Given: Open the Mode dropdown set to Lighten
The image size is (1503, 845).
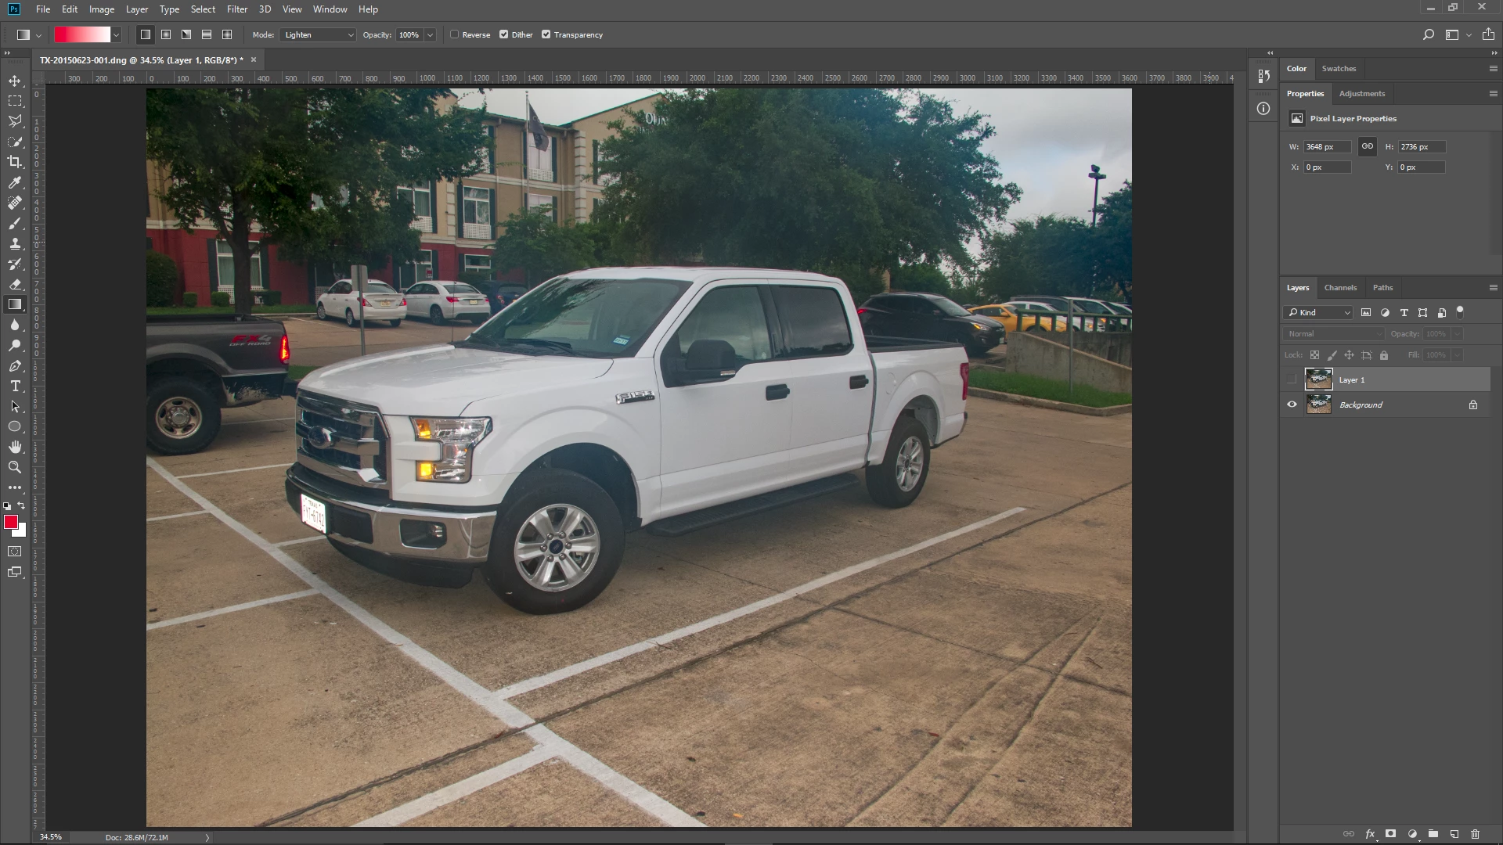Looking at the screenshot, I should tap(318, 34).
